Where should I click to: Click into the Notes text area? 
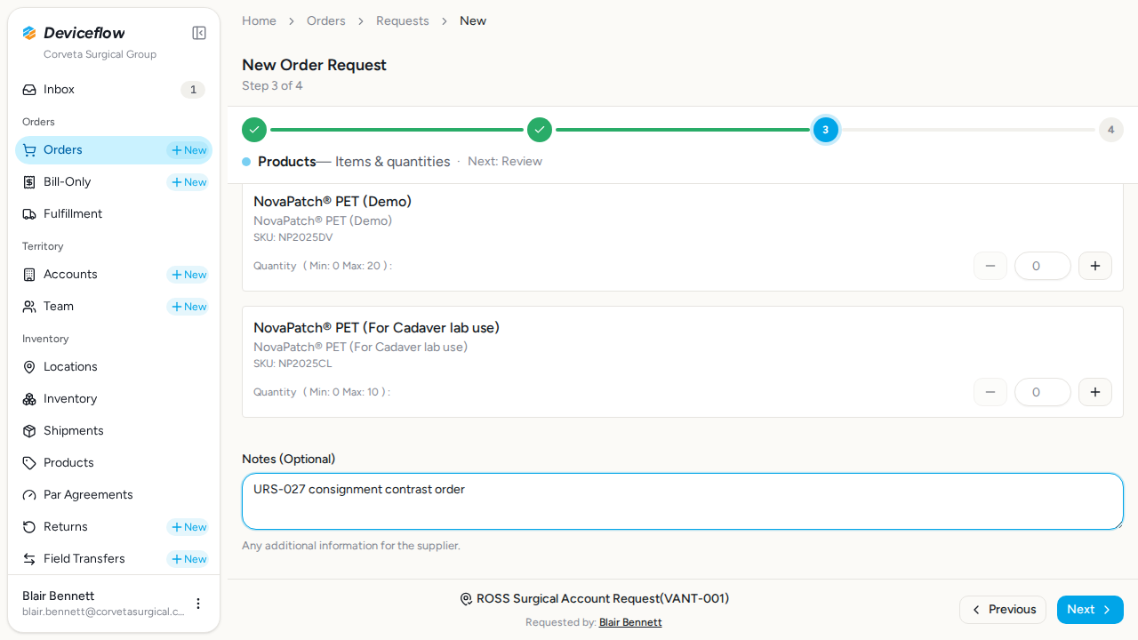click(x=683, y=501)
